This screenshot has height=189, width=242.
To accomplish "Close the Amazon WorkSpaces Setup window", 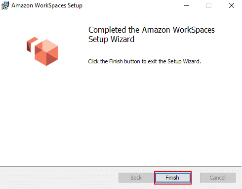I will click(x=232, y=5).
